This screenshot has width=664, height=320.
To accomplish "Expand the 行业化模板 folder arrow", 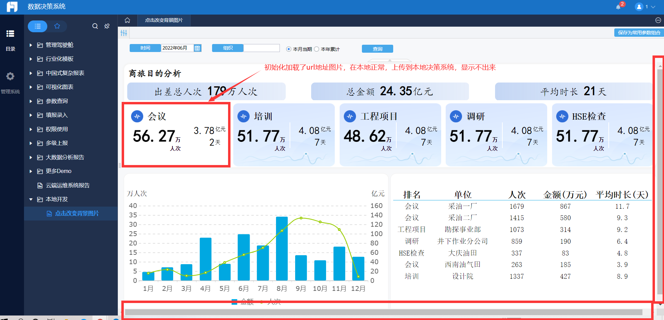I will [31, 59].
